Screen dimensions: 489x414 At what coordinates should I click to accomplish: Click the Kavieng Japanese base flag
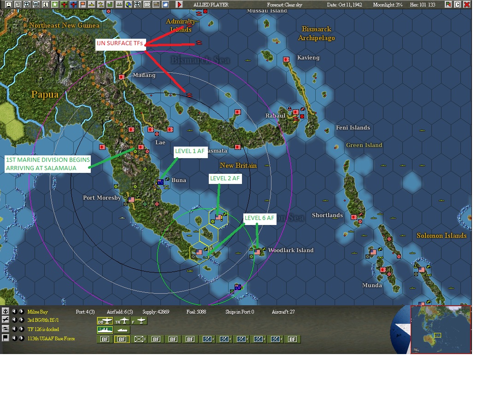coord(286,59)
